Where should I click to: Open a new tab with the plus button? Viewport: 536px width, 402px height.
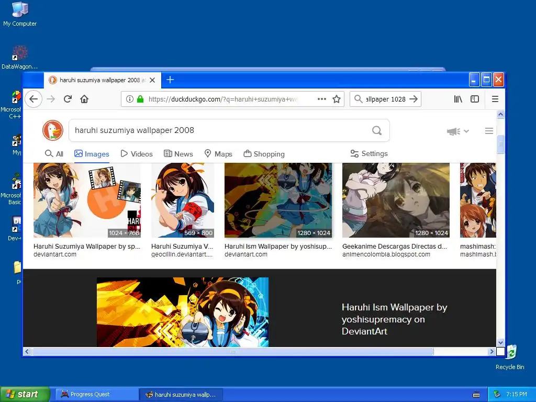click(170, 80)
